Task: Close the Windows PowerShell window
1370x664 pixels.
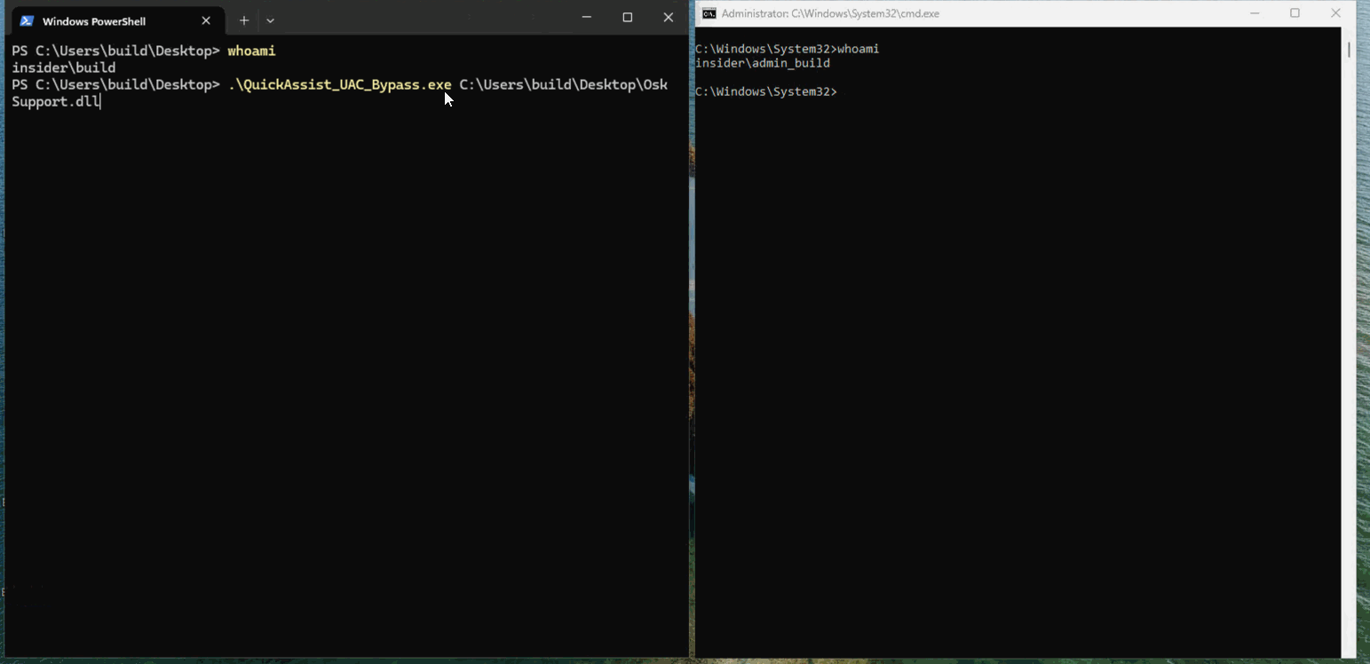Action: pyautogui.click(x=669, y=18)
